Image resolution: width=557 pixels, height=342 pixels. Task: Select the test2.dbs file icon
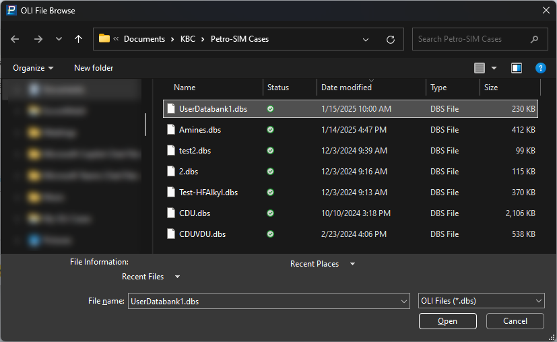(x=171, y=151)
